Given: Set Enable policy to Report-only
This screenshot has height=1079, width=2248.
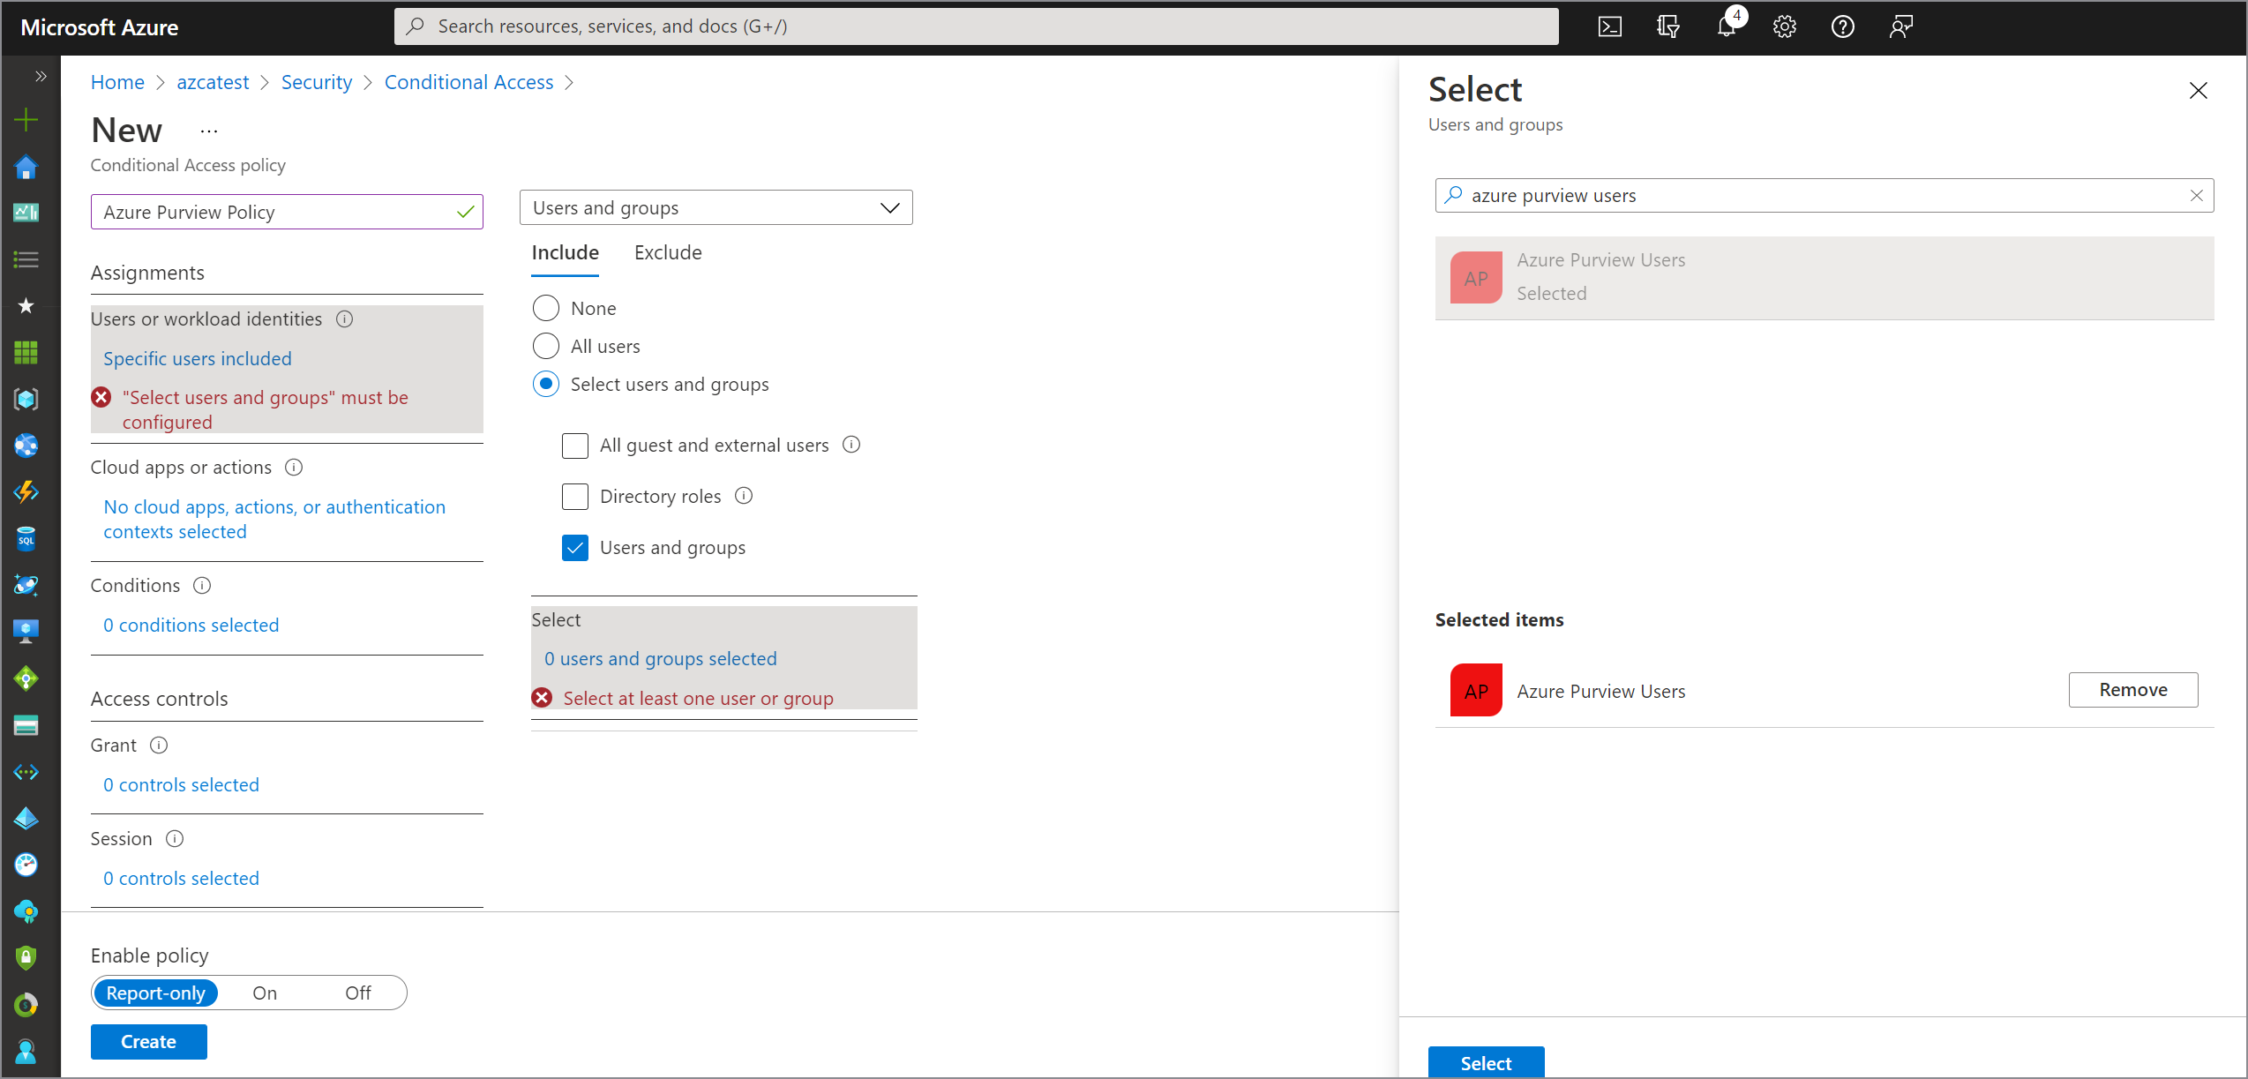Looking at the screenshot, I should pos(155,993).
